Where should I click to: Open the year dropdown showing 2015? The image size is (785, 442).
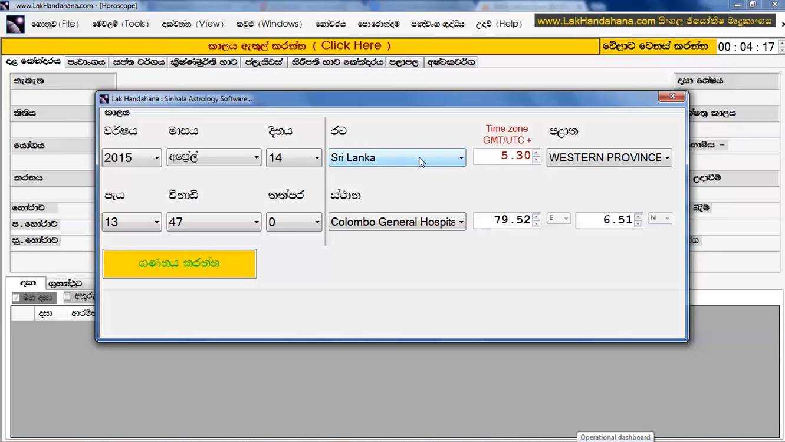[156, 158]
